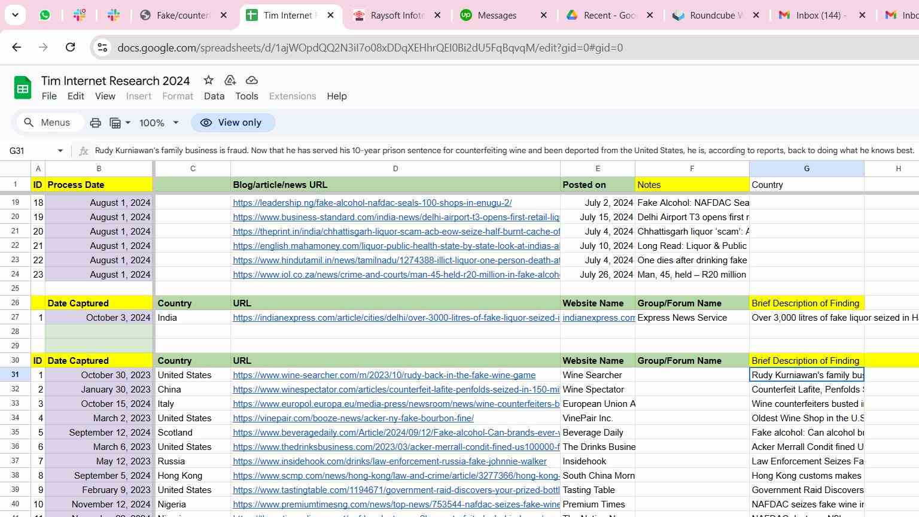Click the View only button
Image resolution: width=919 pixels, height=517 pixels.
[233, 123]
